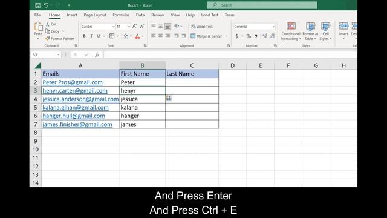Screen dimensions: 387x218
Task: Decrease font size with smaller A
Action: coord(142,27)
